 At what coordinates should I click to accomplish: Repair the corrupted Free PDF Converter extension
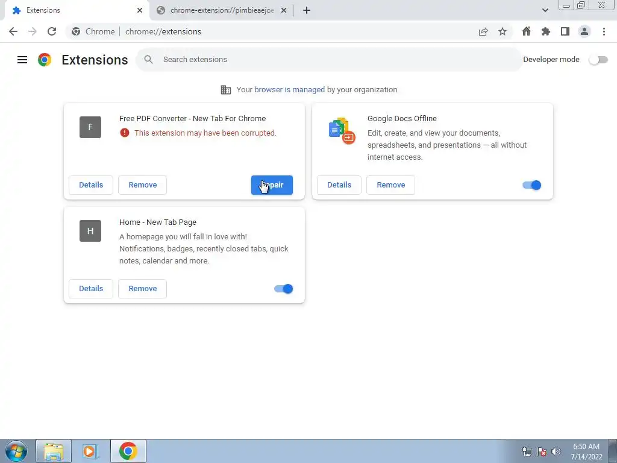click(272, 185)
